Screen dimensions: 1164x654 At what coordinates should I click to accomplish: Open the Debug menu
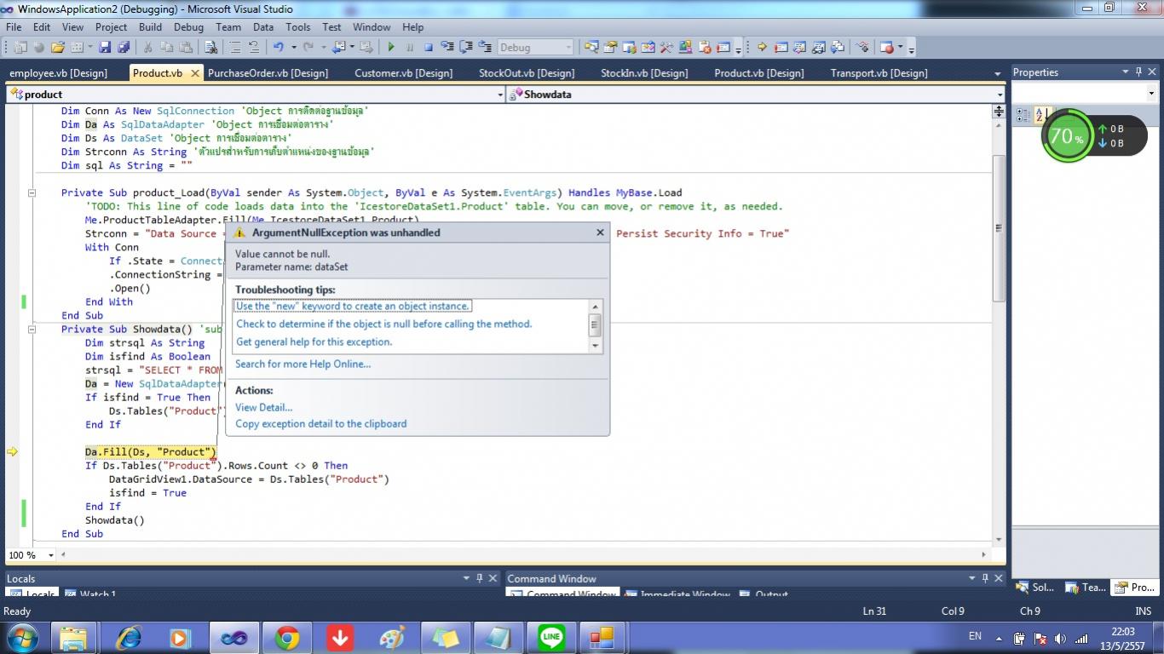[188, 27]
